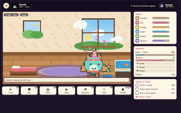Click the Day - Clear weather badge
The image size is (181, 113).
11,15
